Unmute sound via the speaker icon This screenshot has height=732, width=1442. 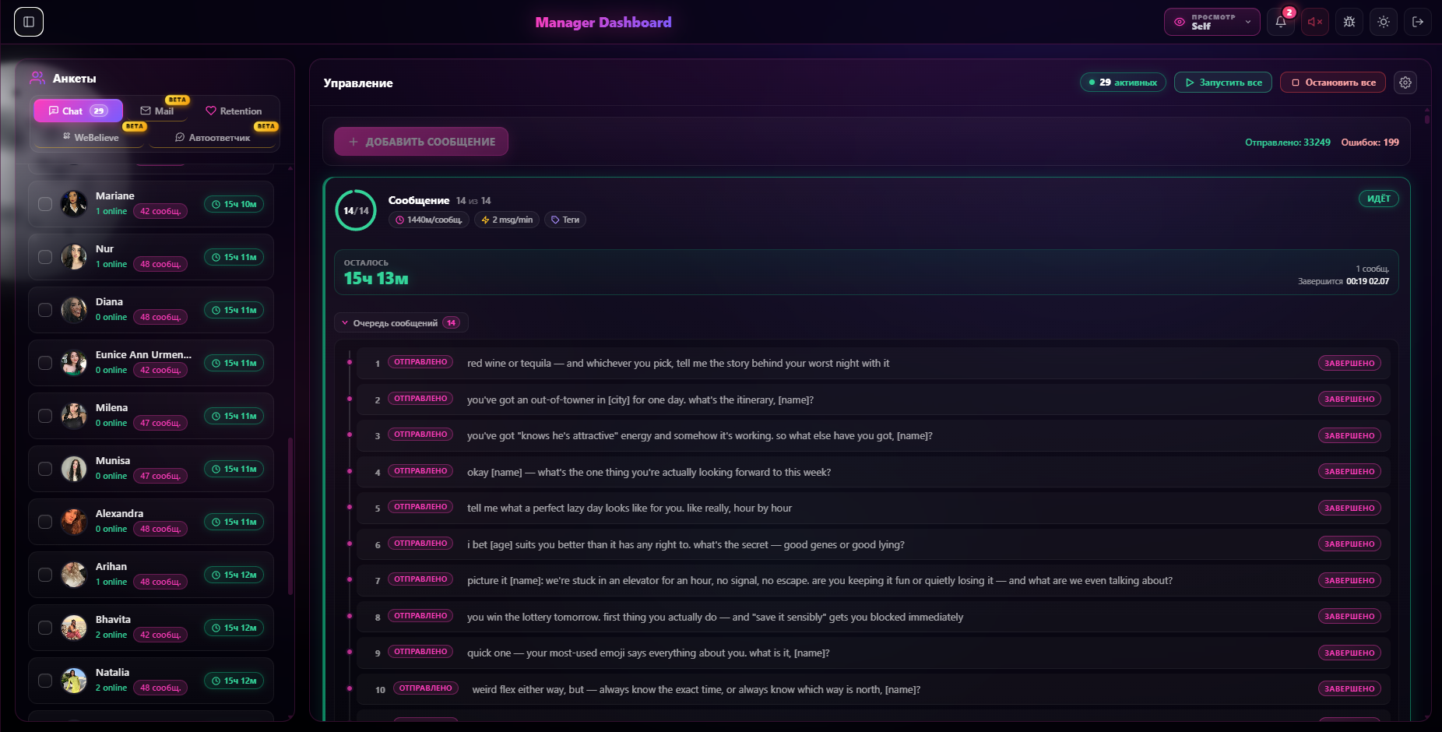click(x=1315, y=22)
